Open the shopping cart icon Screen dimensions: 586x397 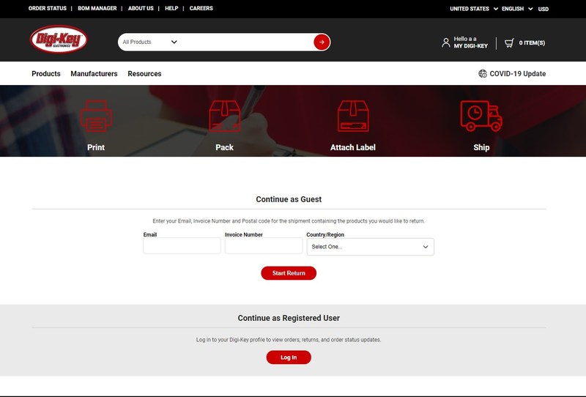(509, 42)
